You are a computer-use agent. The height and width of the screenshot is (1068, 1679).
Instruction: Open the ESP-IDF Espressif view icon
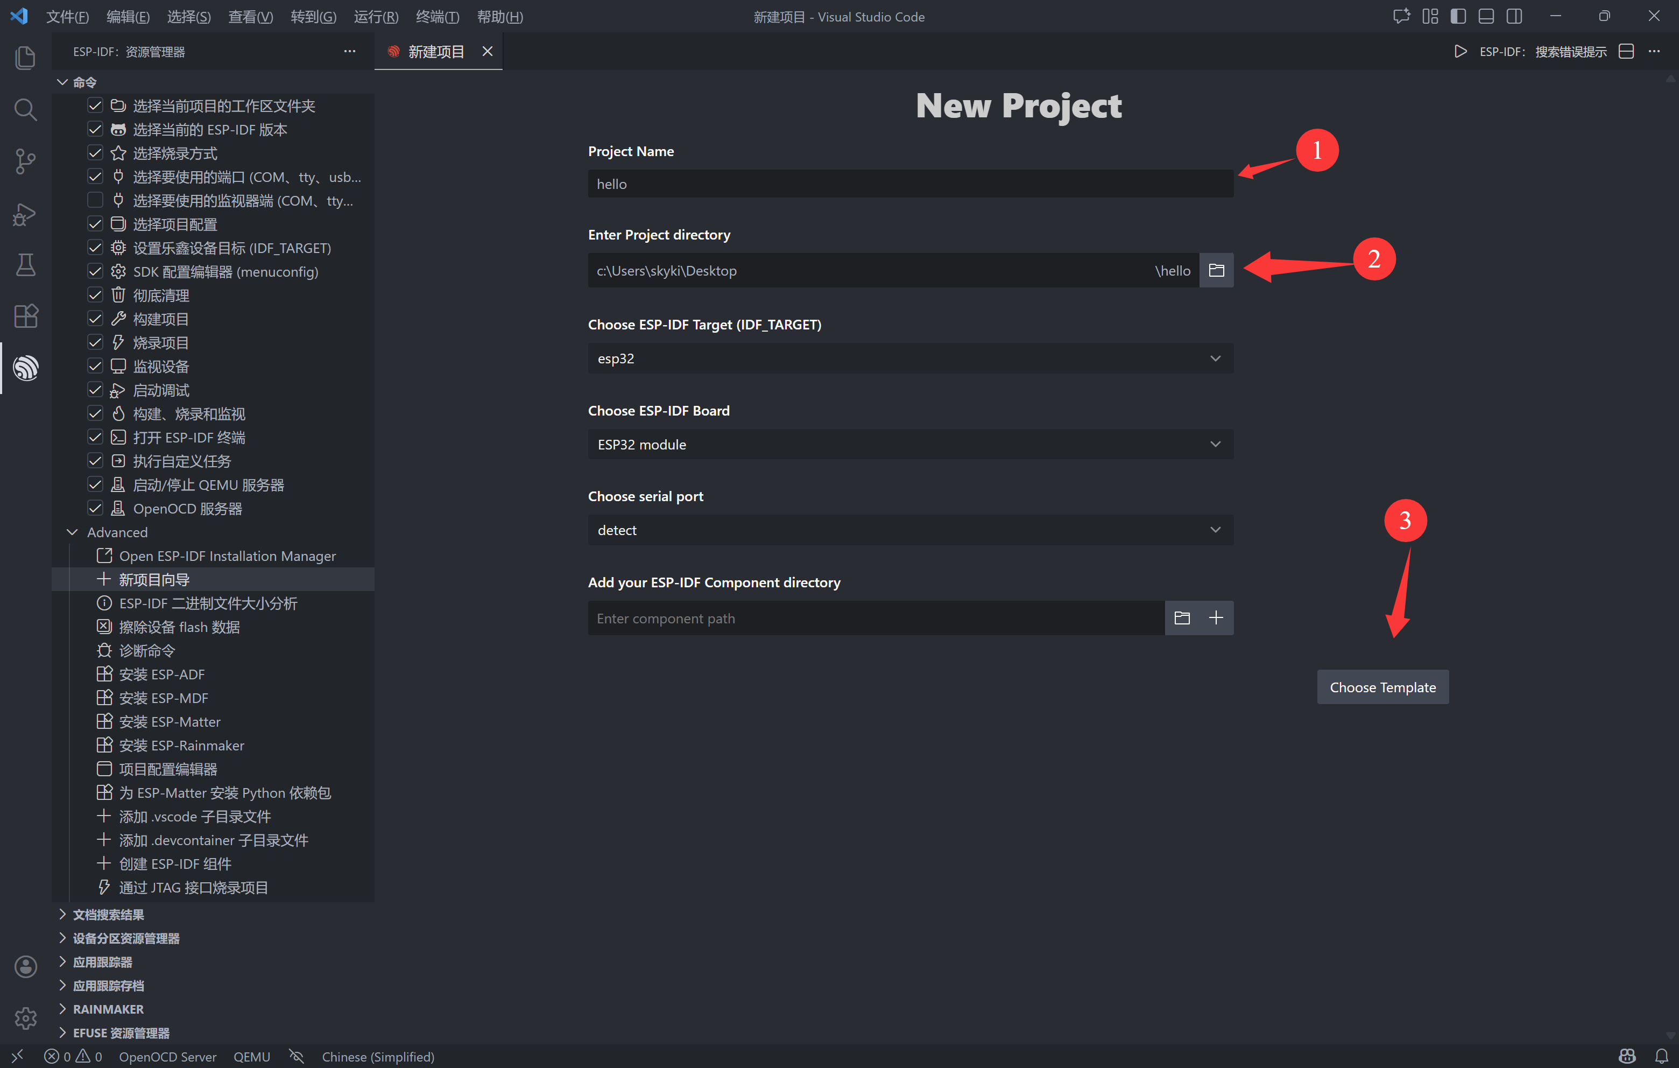click(25, 368)
